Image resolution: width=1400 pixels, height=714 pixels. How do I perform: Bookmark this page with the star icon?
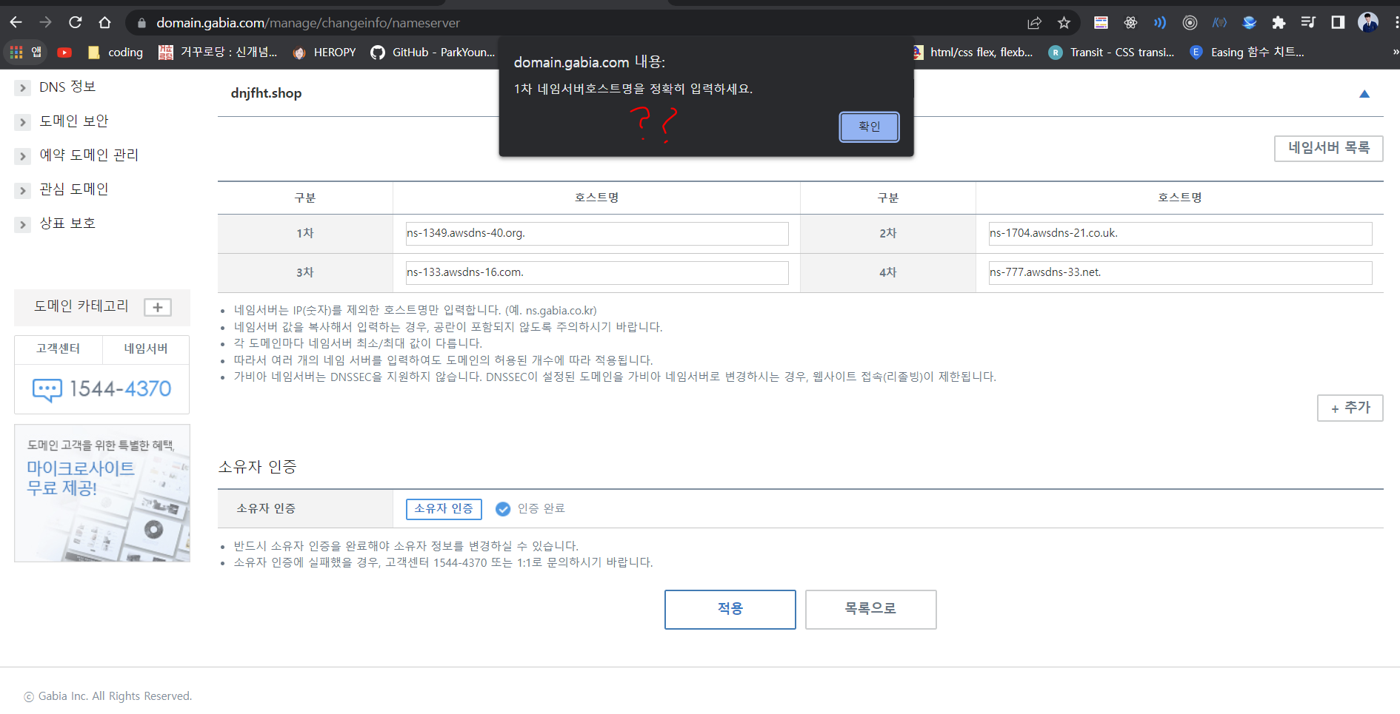[1064, 23]
